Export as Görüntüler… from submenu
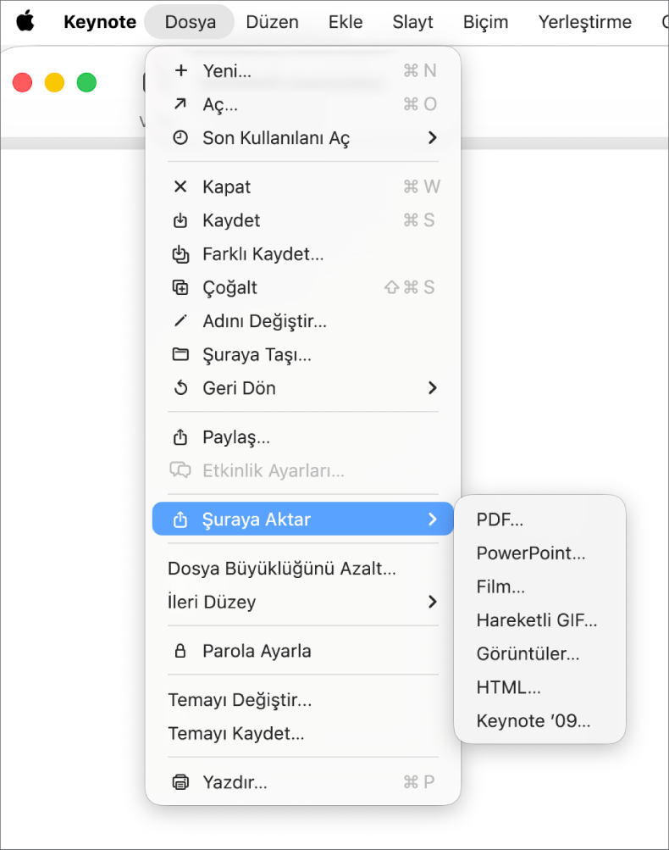This screenshot has width=669, height=850. [540, 653]
